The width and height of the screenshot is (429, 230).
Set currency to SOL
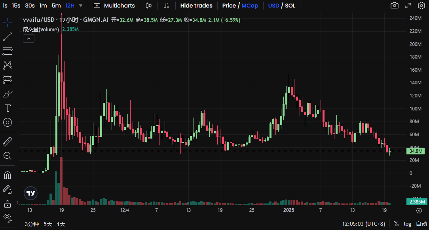(290, 6)
